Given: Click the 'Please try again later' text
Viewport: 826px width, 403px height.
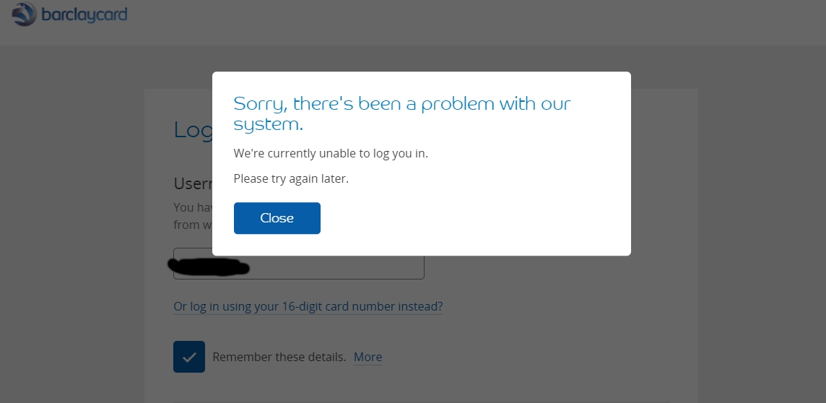Looking at the screenshot, I should (291, 178).
